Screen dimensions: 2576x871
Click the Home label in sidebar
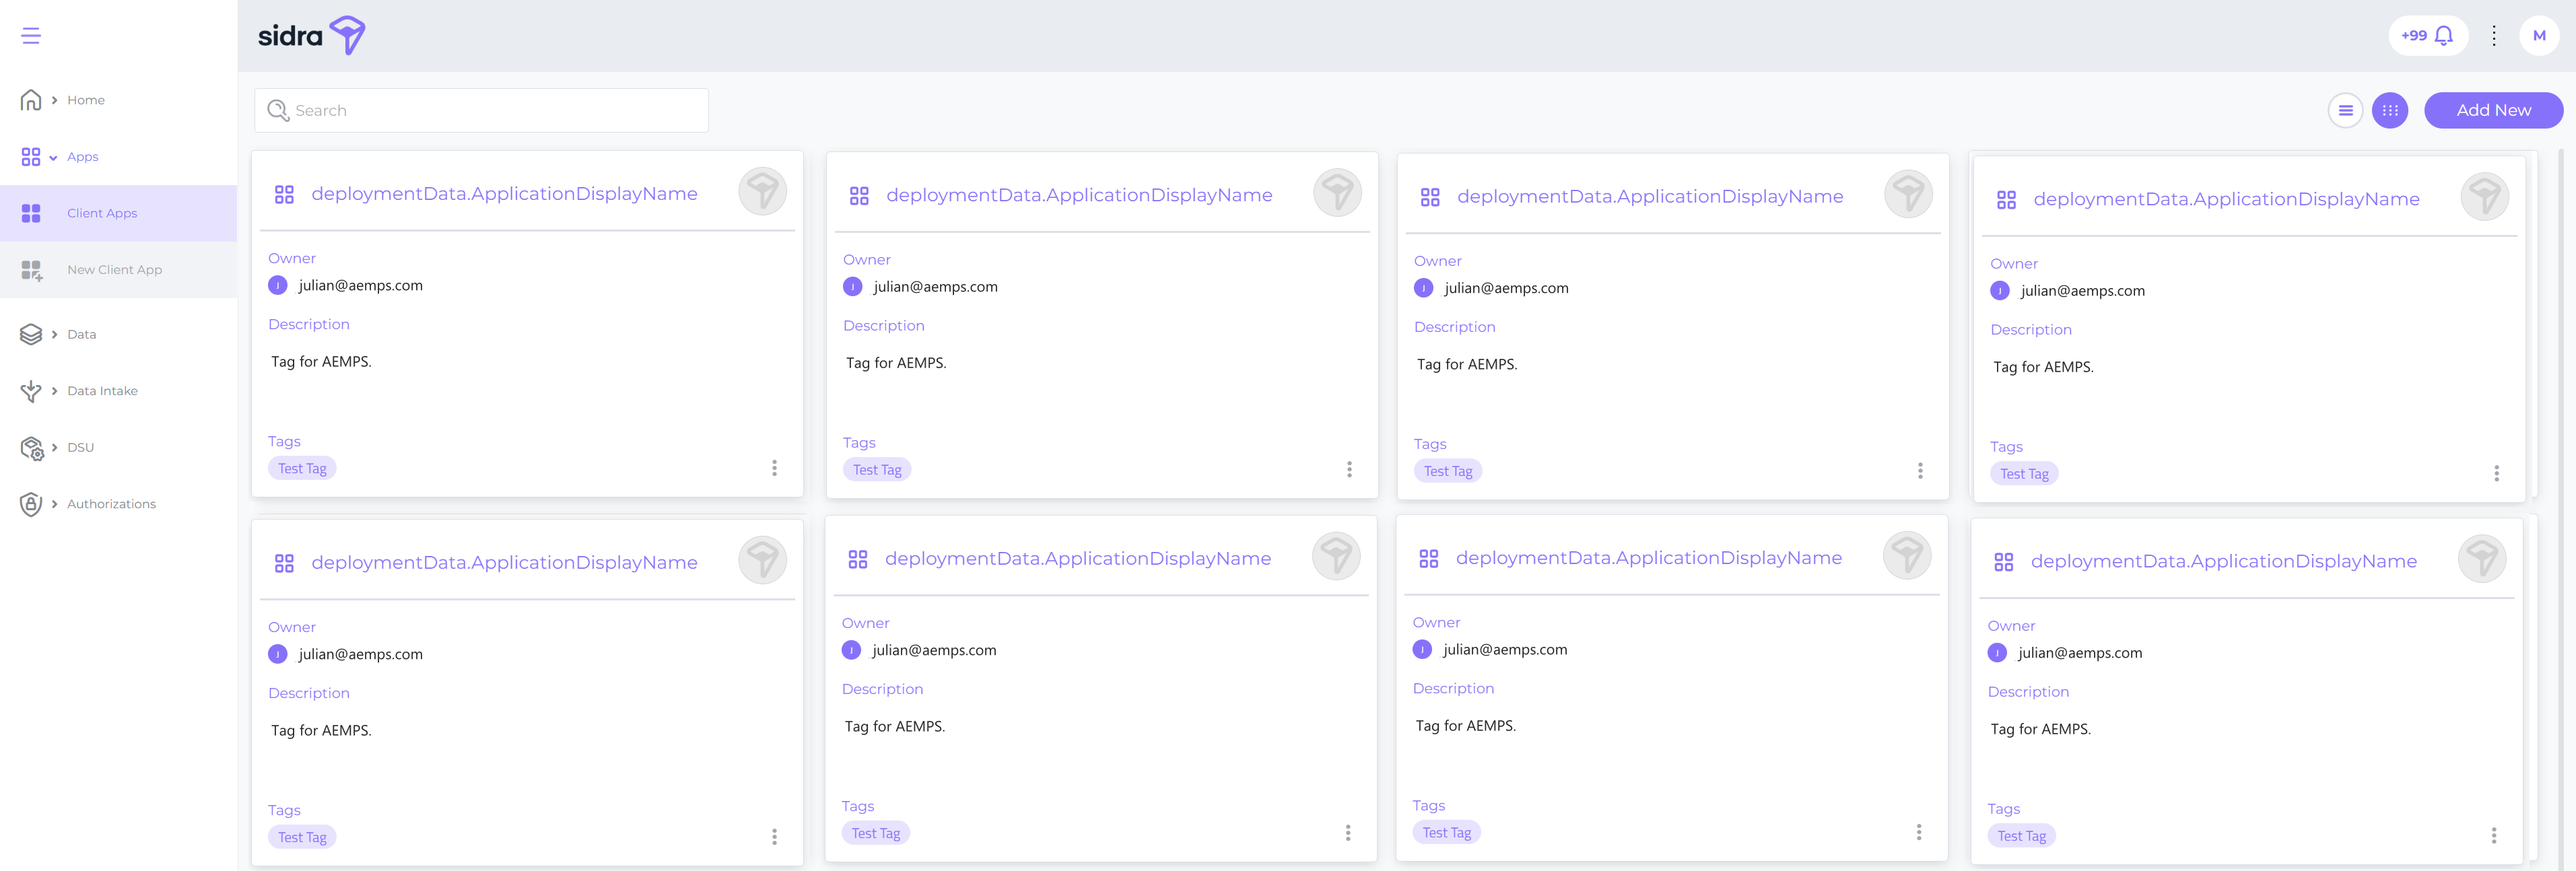(86, 100)
